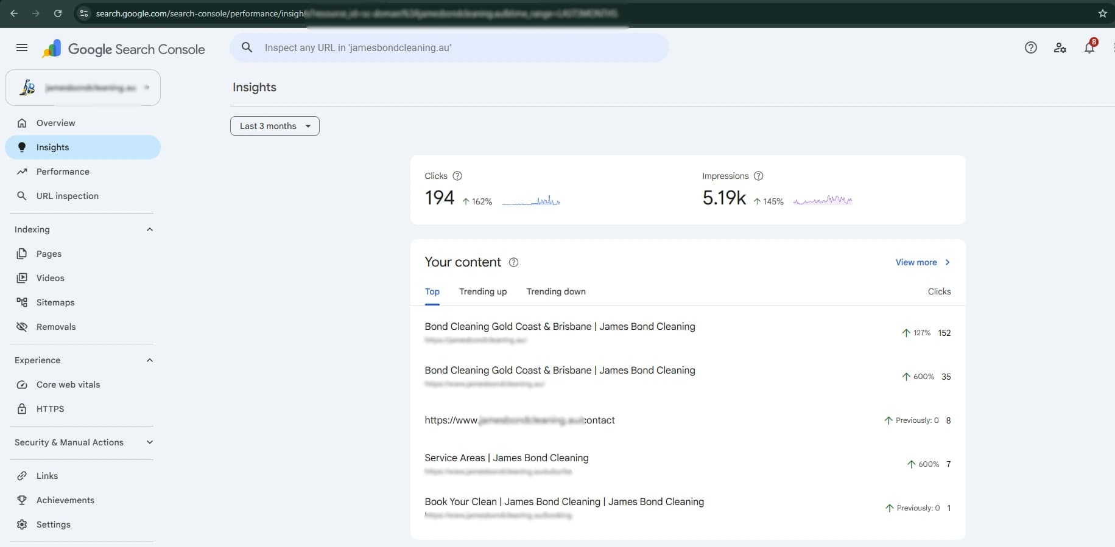Open Bond Cleaning row with 35 clicks
The height and width of the screenshot is (547, 1115).
(688, 376)
